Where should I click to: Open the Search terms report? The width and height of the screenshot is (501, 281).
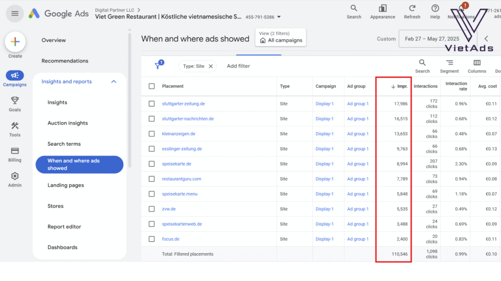pyautogui.click(x=64, y=144)
